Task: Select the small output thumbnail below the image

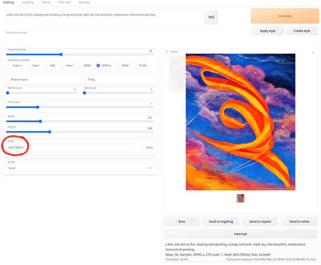Action: (240, 198)
